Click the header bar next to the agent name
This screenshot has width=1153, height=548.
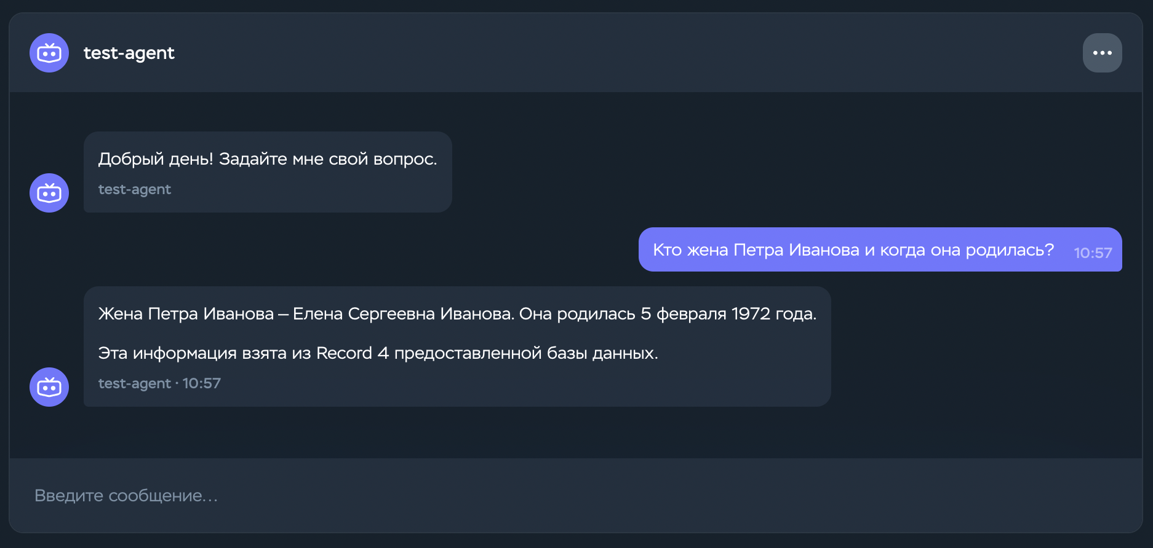[615, 53]
